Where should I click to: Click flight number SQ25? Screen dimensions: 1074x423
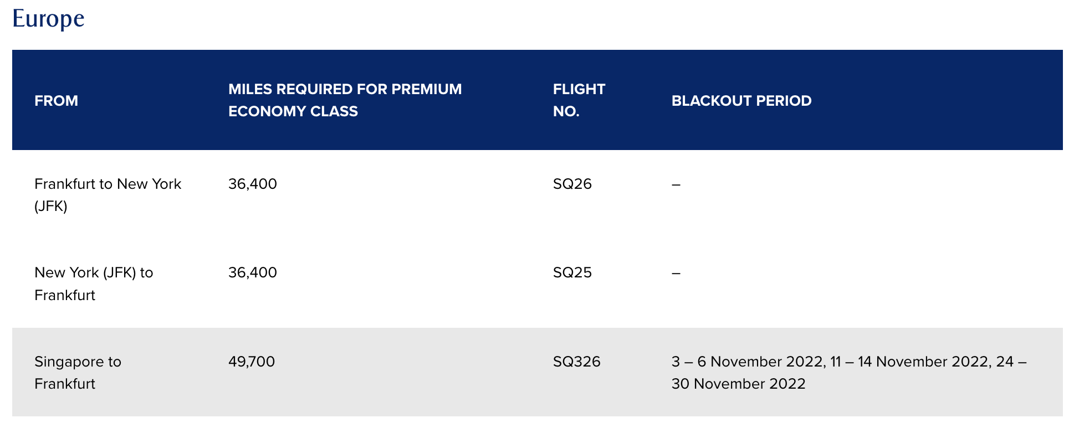point(572,272)
